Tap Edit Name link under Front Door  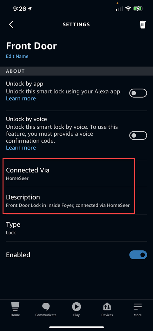click(x=17, y=56)
